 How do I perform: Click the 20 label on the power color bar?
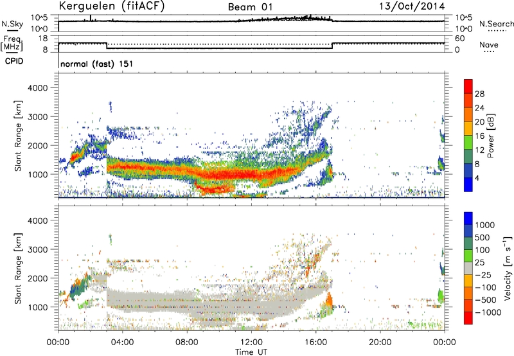click(479, 122)
